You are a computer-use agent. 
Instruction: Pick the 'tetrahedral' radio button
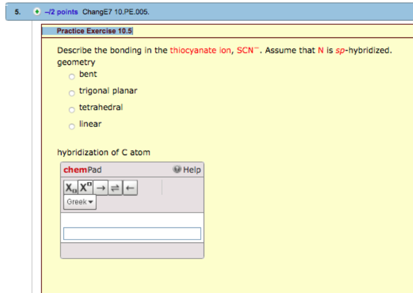(71, 109)
